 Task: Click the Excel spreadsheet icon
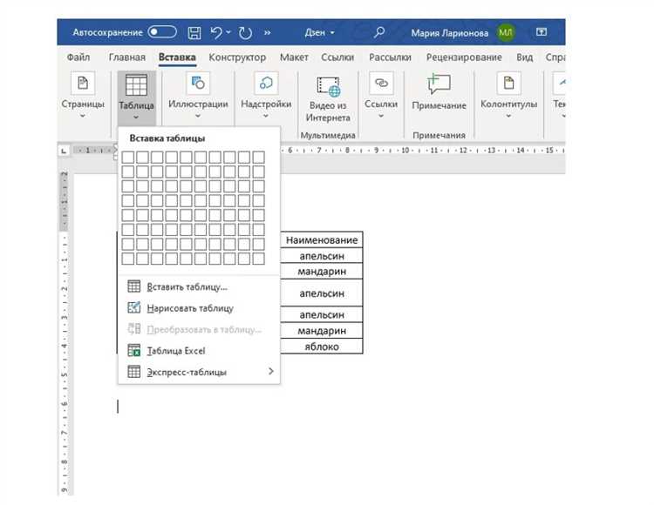coord(134,351)
